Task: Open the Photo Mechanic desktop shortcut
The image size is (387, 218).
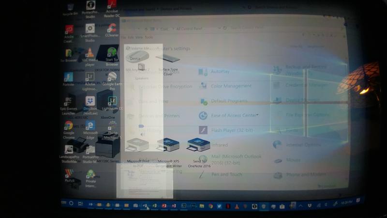Action: pos(112,130)
